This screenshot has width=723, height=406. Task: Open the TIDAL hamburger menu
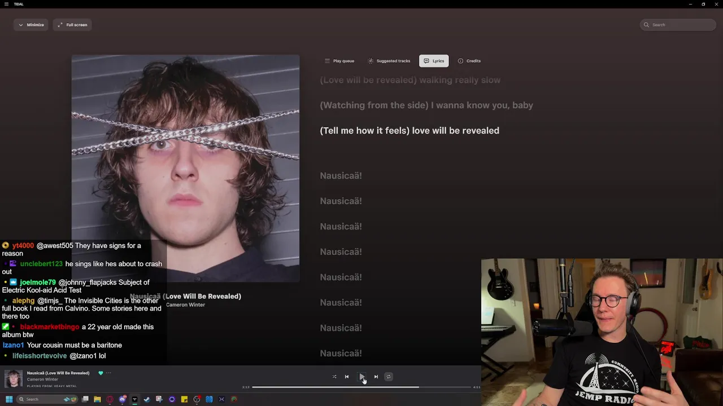(x=6, y=4)
